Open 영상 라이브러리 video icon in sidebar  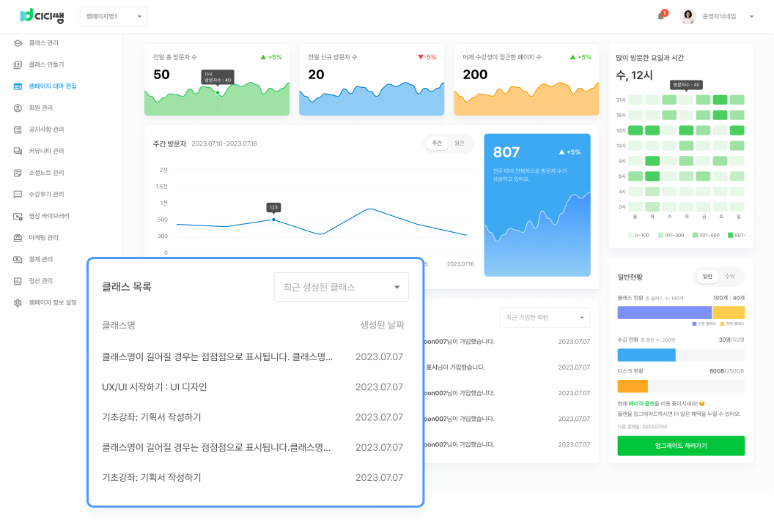click(18, 216)
